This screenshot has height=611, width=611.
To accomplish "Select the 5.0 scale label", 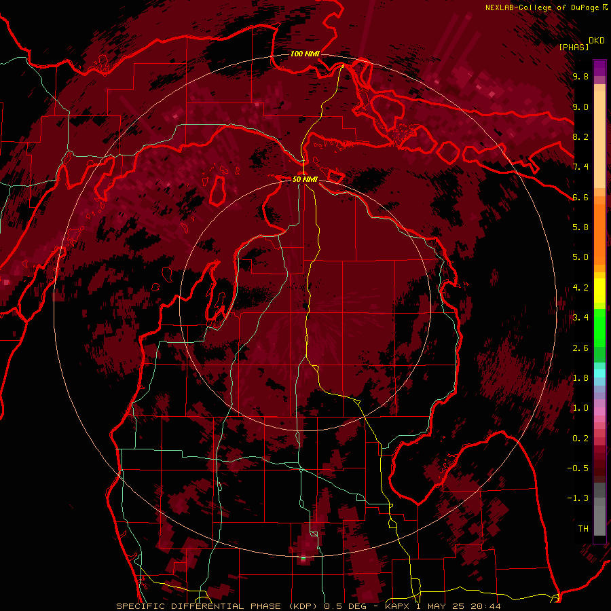I will (580, 257).
